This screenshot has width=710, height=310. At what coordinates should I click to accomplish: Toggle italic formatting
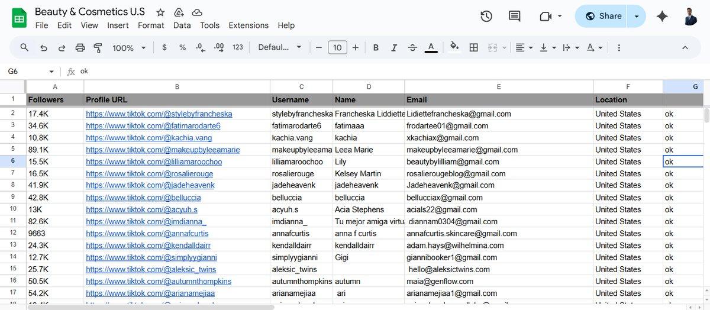pyautogui.click(x=394, y=47)
